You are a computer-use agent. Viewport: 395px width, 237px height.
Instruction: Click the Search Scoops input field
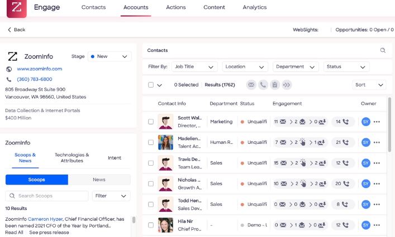point(47,196)
